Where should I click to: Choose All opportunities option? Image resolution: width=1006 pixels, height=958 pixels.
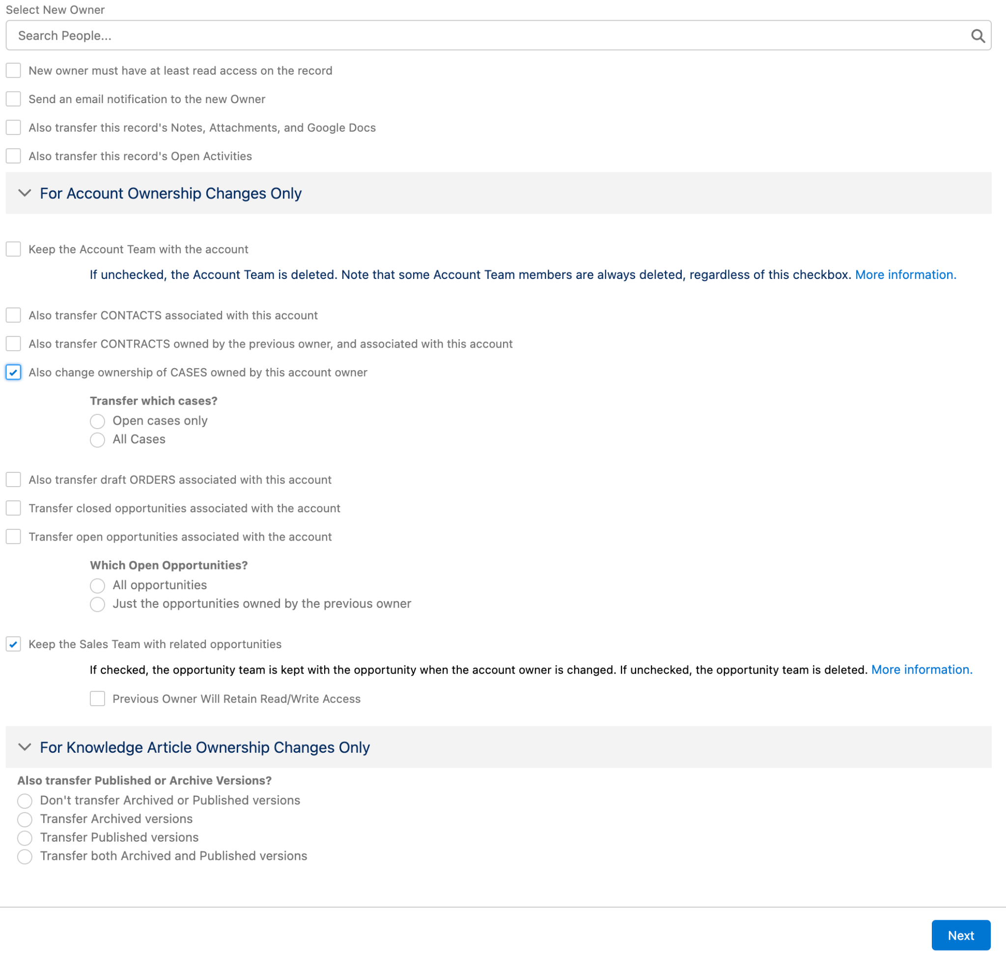click(x=97, y=586)
